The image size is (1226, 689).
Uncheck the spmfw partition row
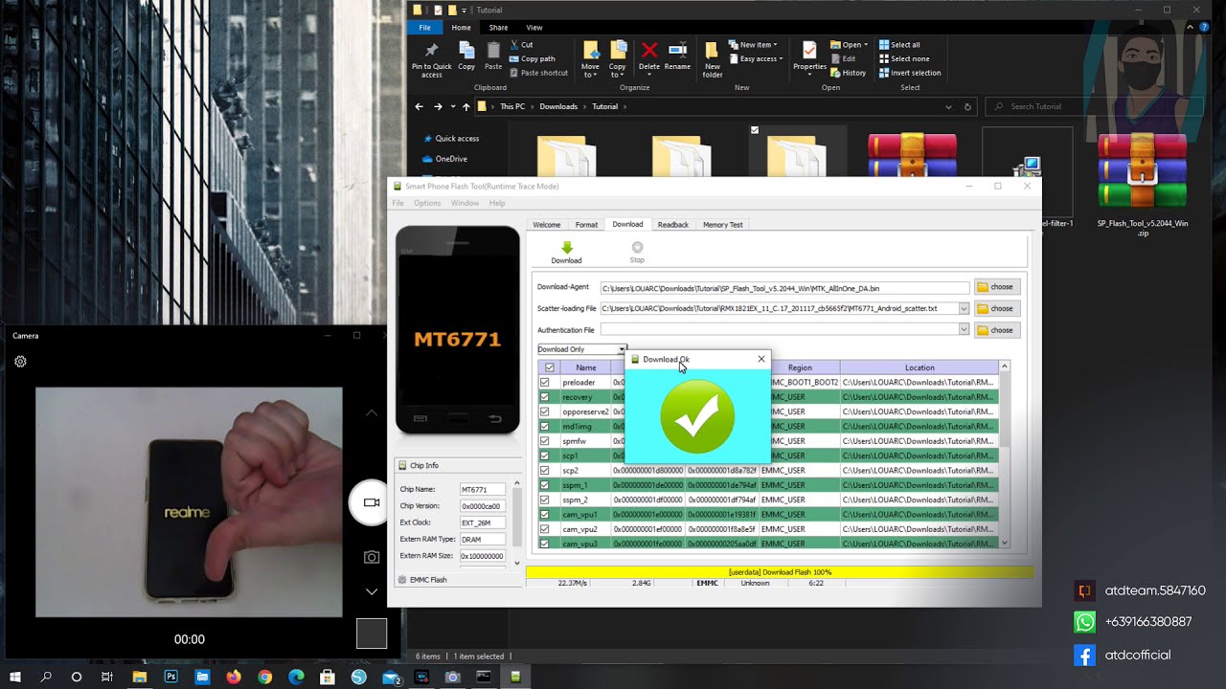[545, 441]
